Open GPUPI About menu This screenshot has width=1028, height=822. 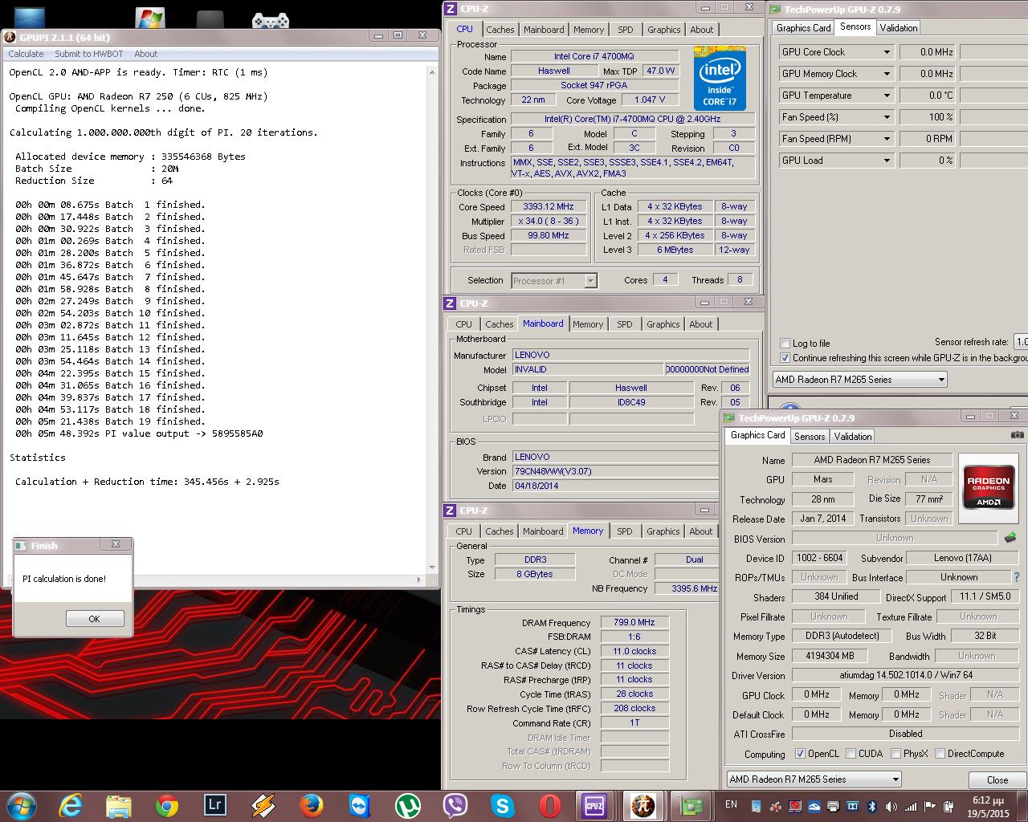click(x=146, y=54)
